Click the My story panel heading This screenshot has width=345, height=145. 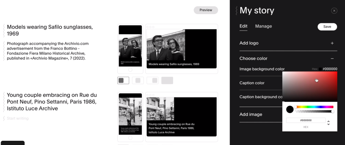[257, 10]
